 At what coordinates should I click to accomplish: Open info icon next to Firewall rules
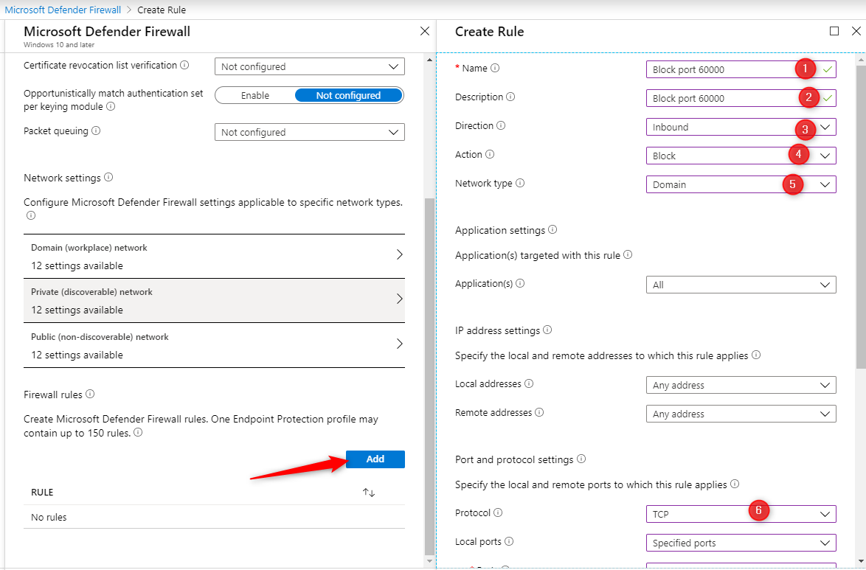90,394
